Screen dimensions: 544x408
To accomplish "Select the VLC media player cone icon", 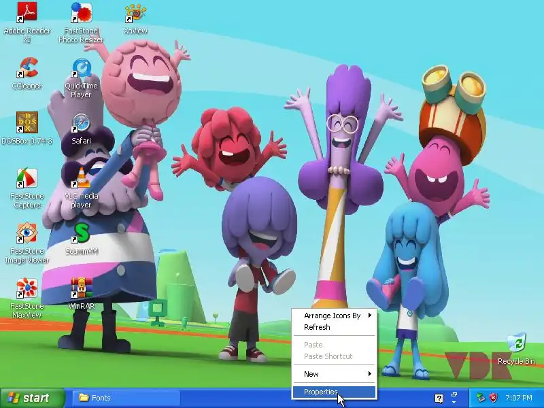I will pos(81,177).
